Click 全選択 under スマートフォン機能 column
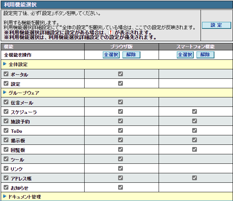The image size is (233, 201). pos(185,55)
